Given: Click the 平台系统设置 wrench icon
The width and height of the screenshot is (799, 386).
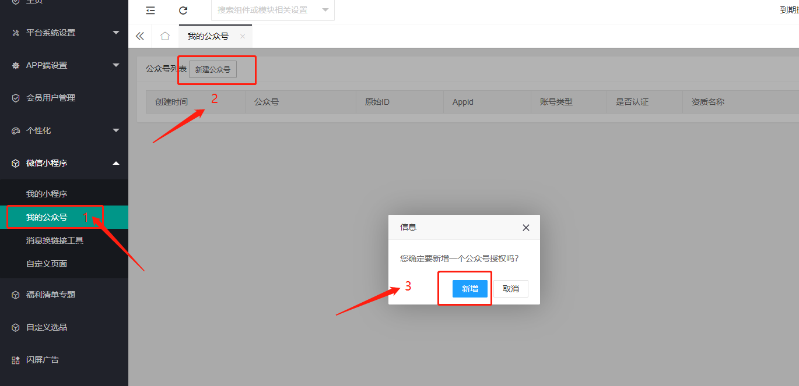Looking at the screenshot, I should 16,33.
